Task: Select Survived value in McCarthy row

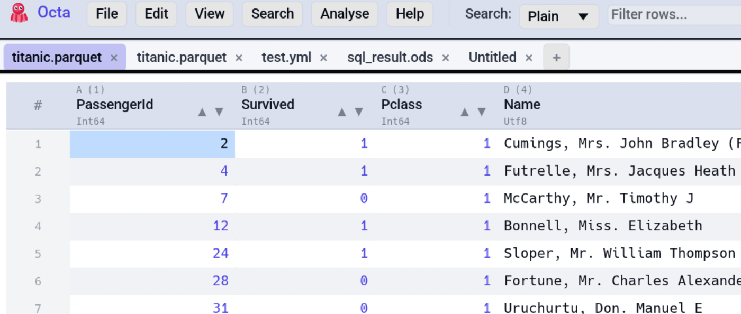Action: click(x=305, y=199)
